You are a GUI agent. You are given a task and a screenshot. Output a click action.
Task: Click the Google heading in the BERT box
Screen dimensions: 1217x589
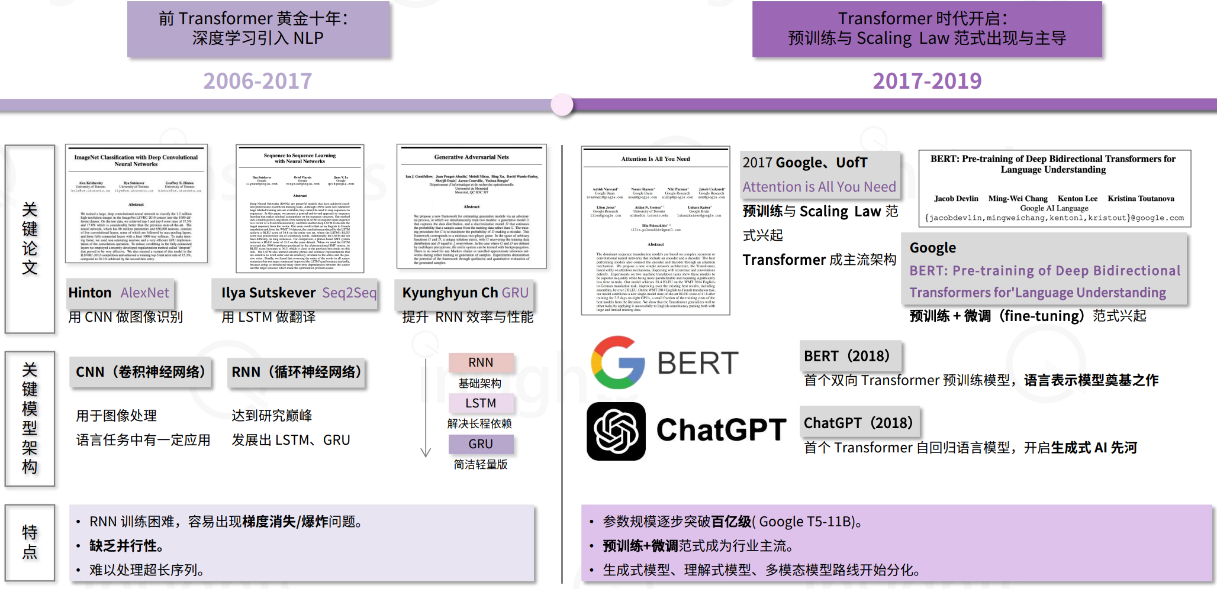point(933,248)
